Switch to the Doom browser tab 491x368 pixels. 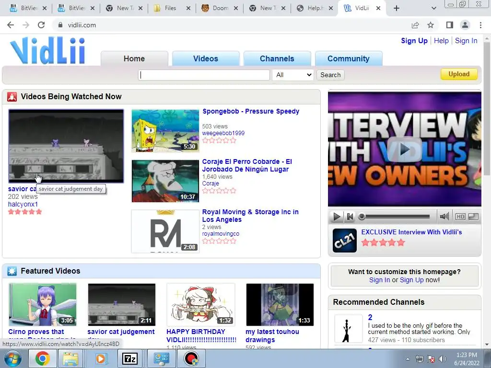(x=219, y=8)
